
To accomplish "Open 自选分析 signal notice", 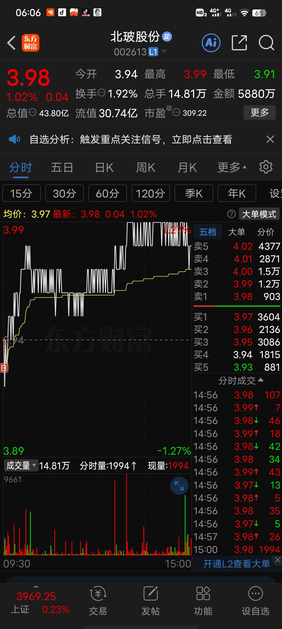I will point(131,139).
